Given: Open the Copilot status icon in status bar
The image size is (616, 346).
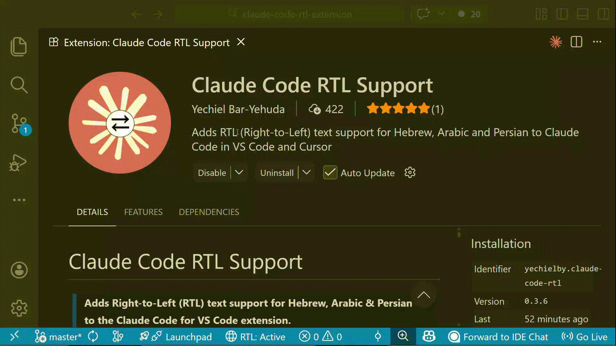Looking at the screenshot, I should click(429, 336).
